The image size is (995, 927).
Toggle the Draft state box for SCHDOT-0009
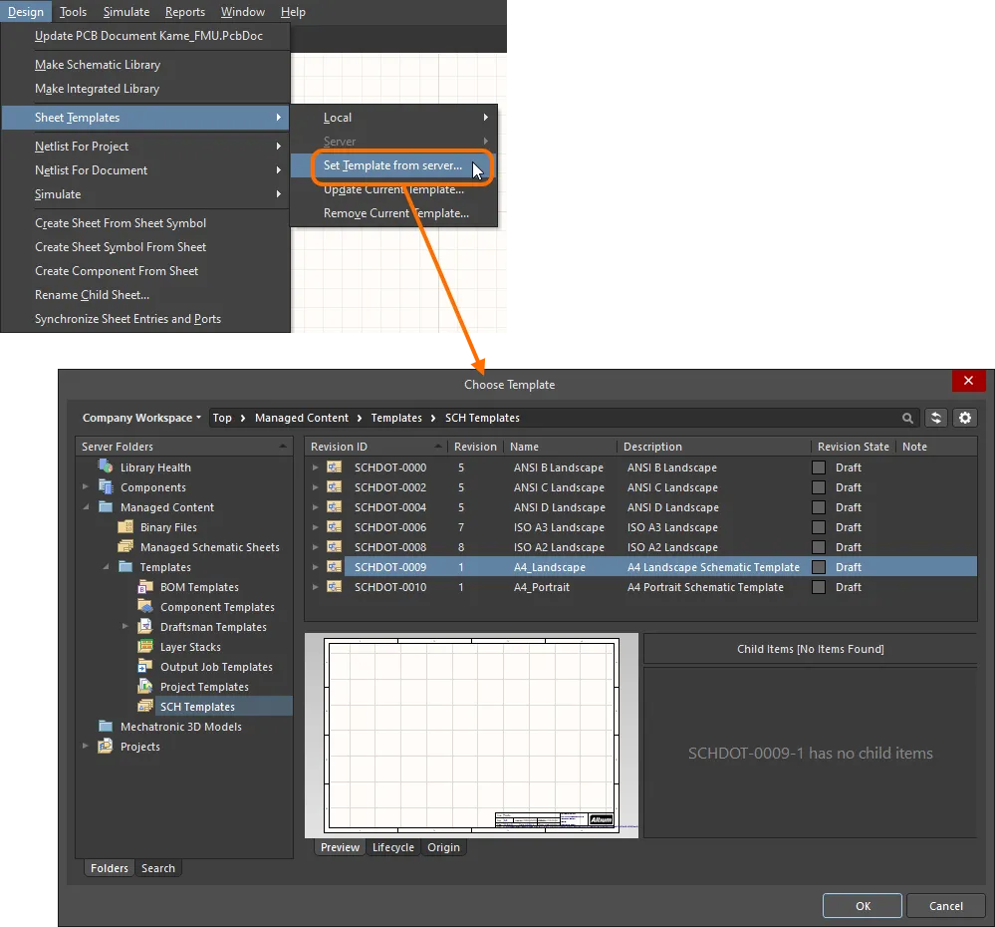click(819, 567)
